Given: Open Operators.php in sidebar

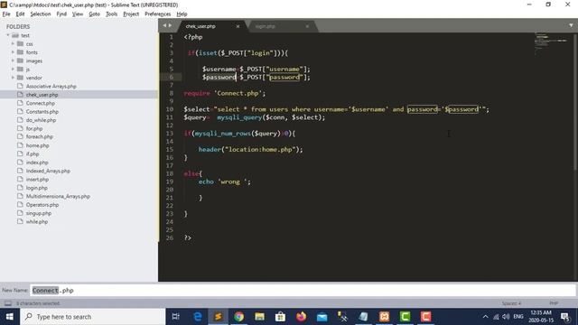Looking at the screenshot, I should click(x=42, y=205).
